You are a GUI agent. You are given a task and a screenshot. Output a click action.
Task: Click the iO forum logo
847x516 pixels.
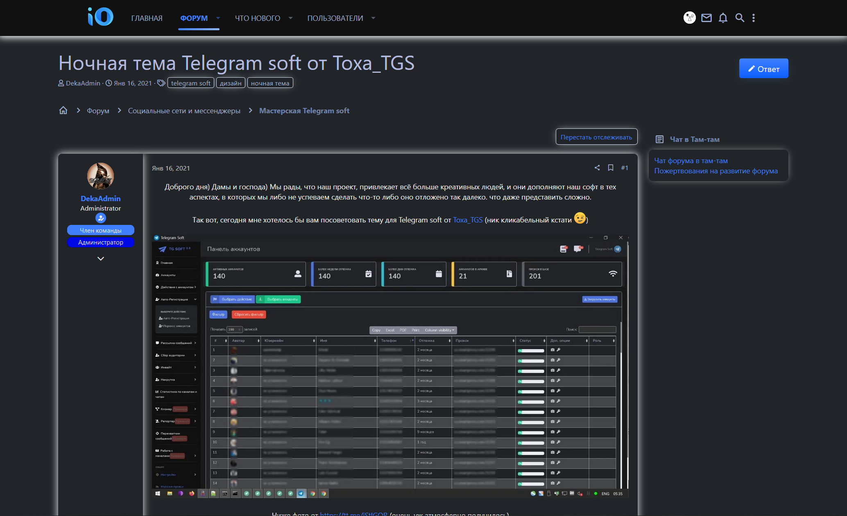click(x=100, y=17)
